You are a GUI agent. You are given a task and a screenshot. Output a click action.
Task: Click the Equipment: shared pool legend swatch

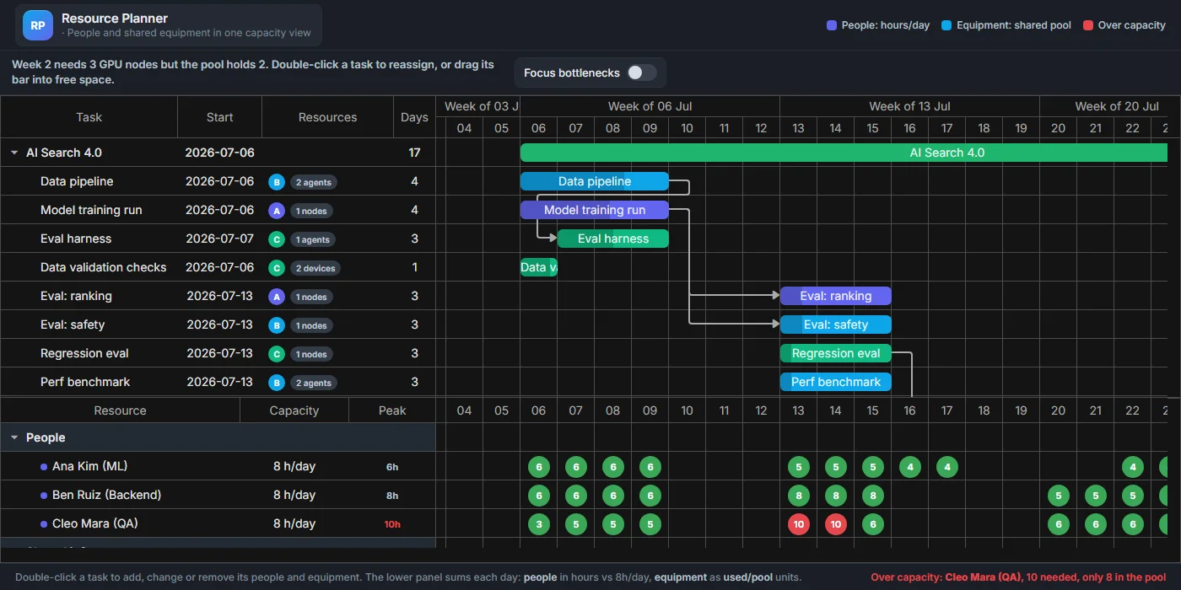pos(946,25)
